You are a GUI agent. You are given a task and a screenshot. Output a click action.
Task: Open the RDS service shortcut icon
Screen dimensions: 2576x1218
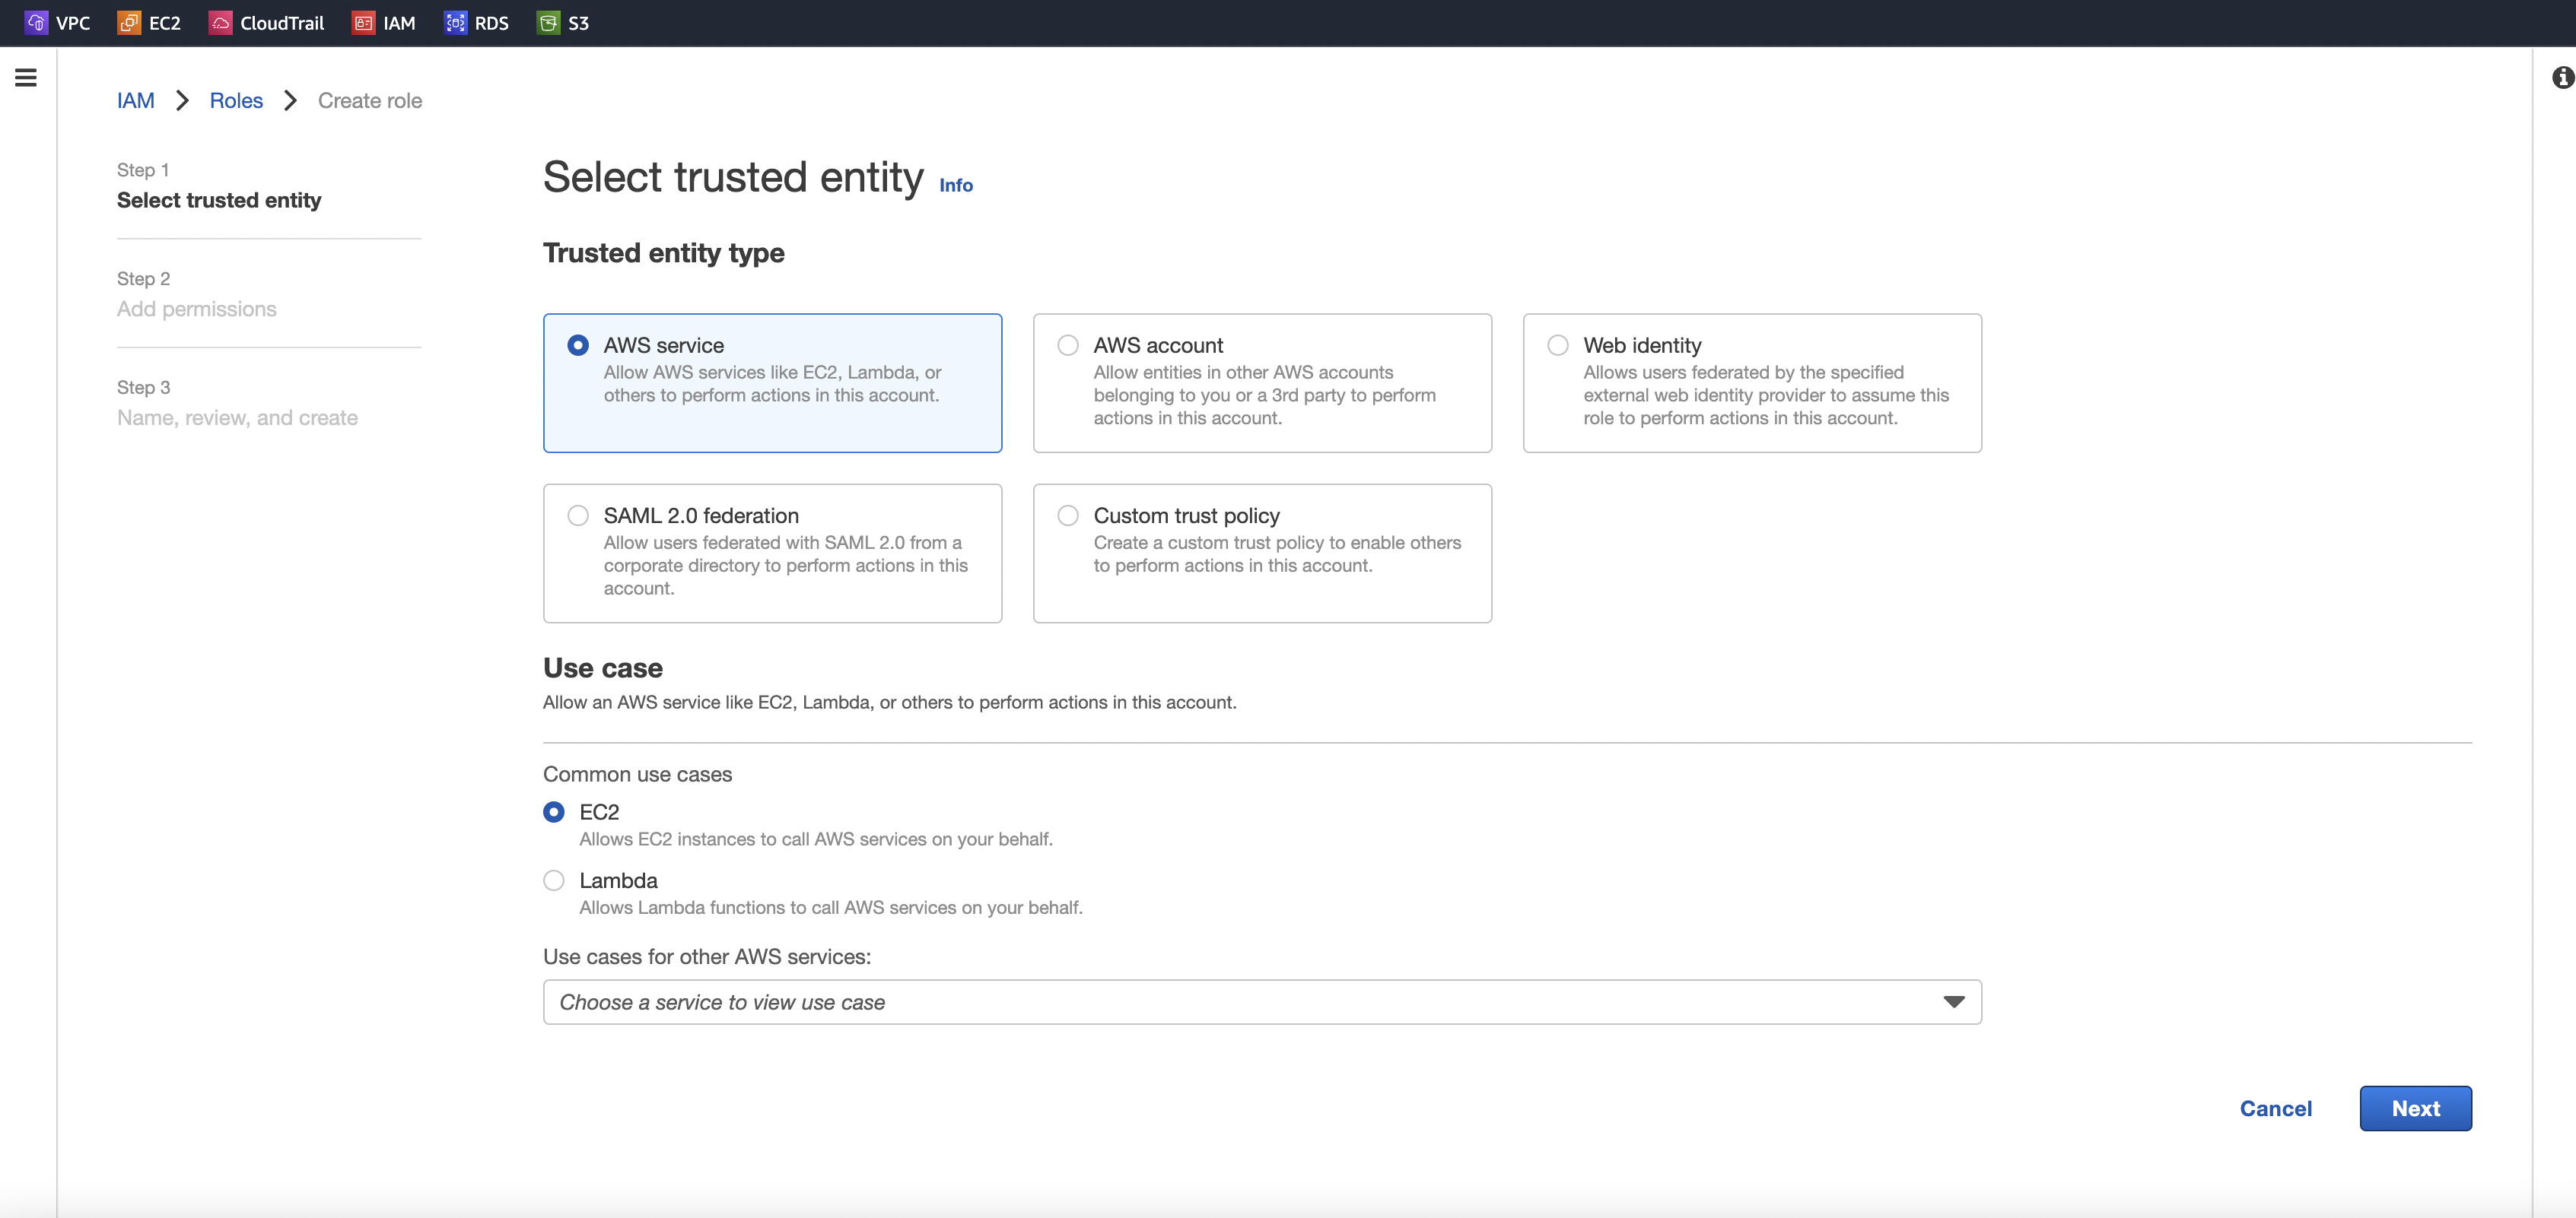[455, 23]
